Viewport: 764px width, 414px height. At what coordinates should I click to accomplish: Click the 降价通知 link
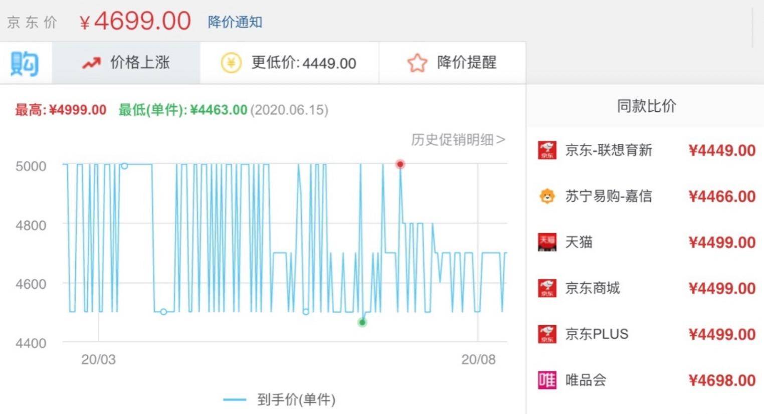point(235,22)
